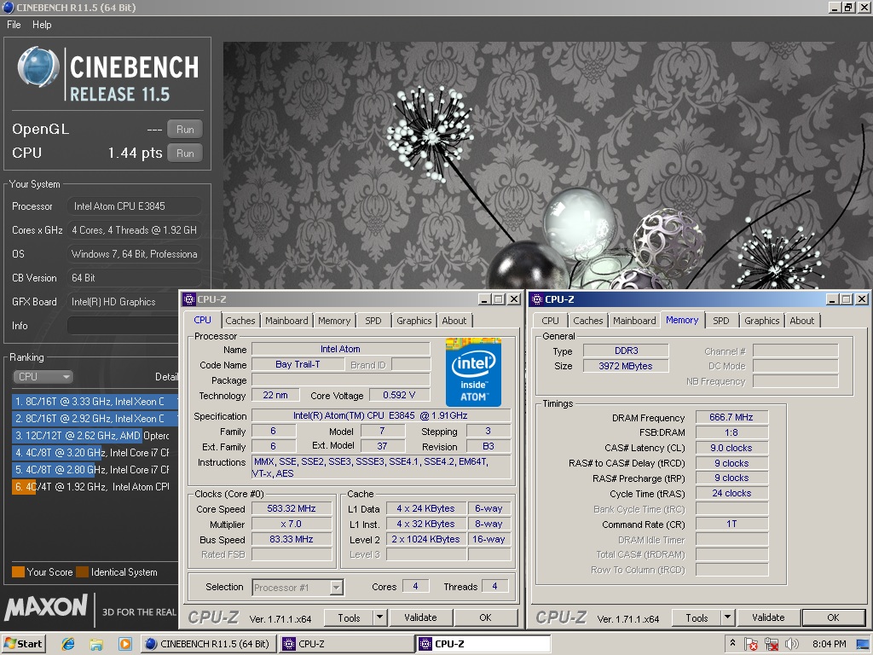Open Caches tab in right CPU-Z window

tap(588, 321)
